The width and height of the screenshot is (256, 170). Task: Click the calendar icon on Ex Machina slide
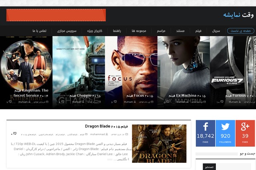[x=204, y=102]
